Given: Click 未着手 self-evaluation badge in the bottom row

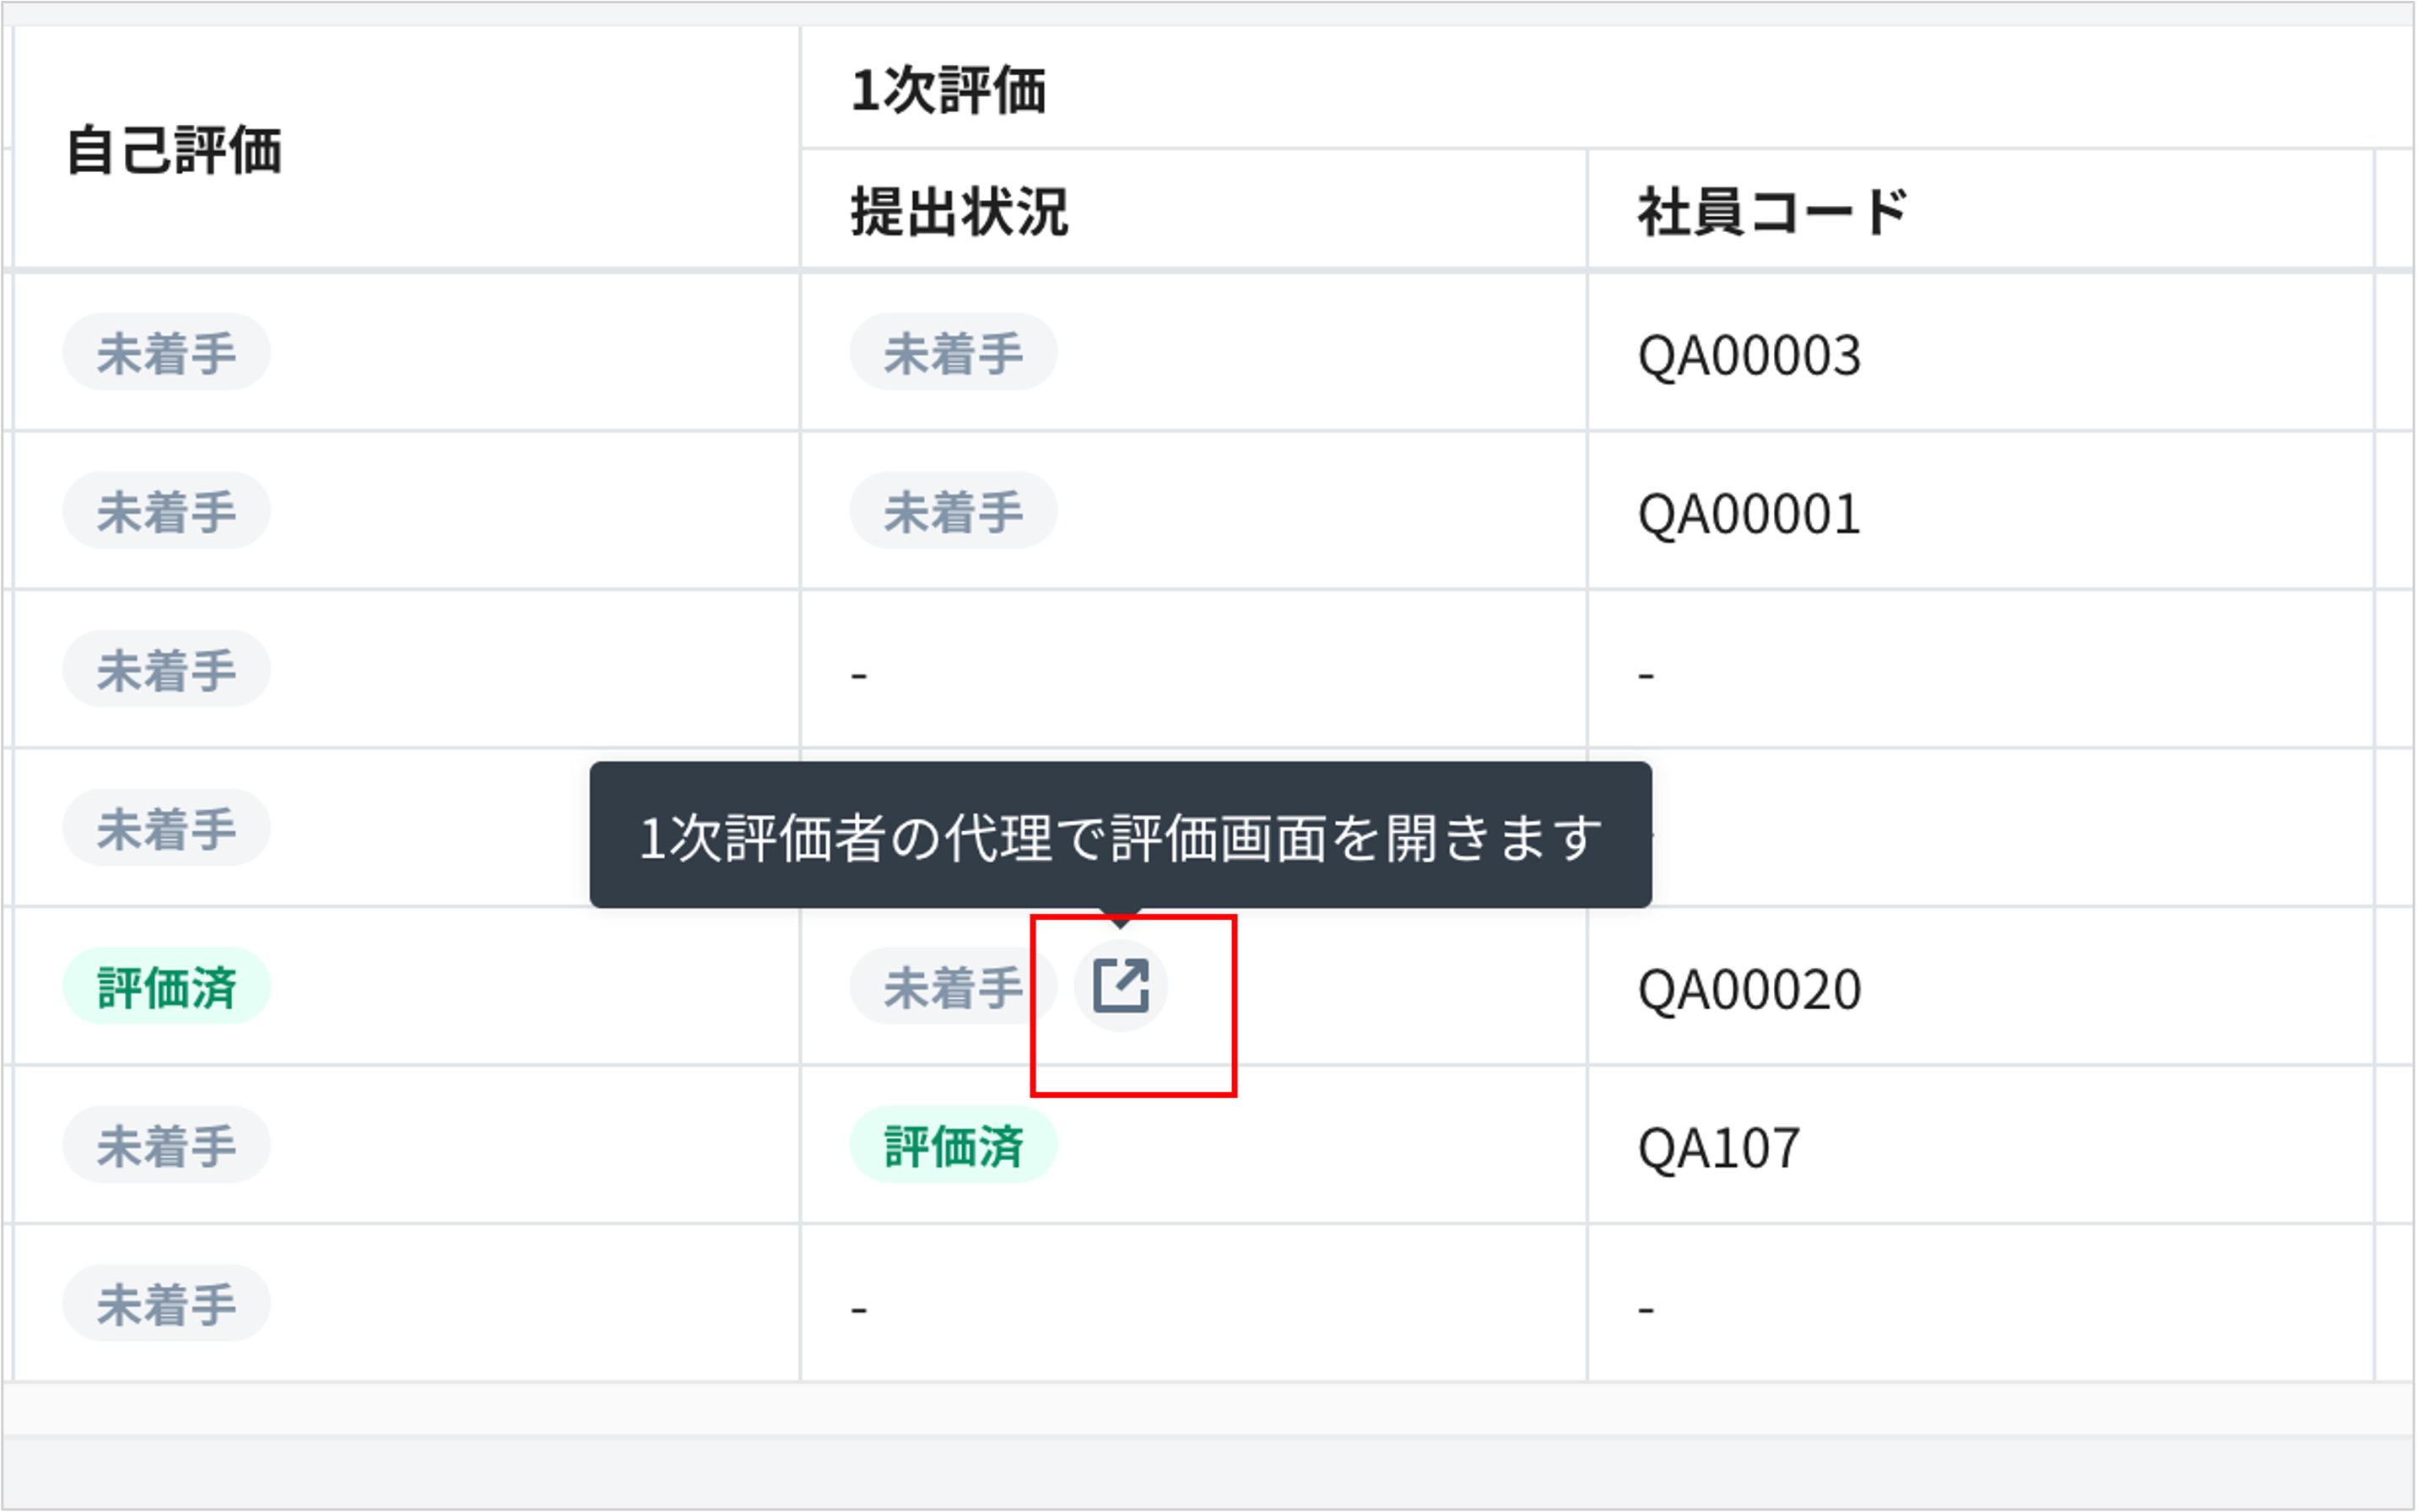Looking at the screenshot, I should pos(166,1304).
